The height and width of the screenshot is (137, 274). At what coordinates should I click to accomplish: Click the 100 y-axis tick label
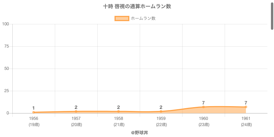tap(5, 24)
